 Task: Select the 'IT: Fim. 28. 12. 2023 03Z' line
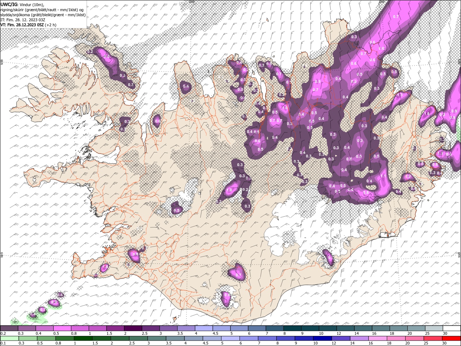[23, 20]
